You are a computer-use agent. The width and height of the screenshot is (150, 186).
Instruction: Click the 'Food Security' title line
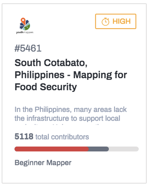[46, 87]
